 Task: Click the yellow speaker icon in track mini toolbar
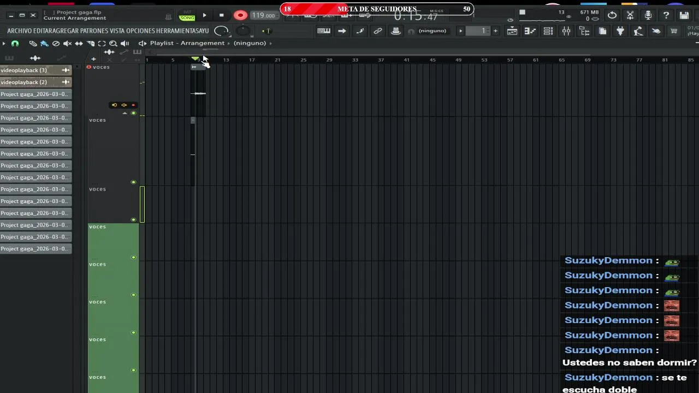point(124,105)
